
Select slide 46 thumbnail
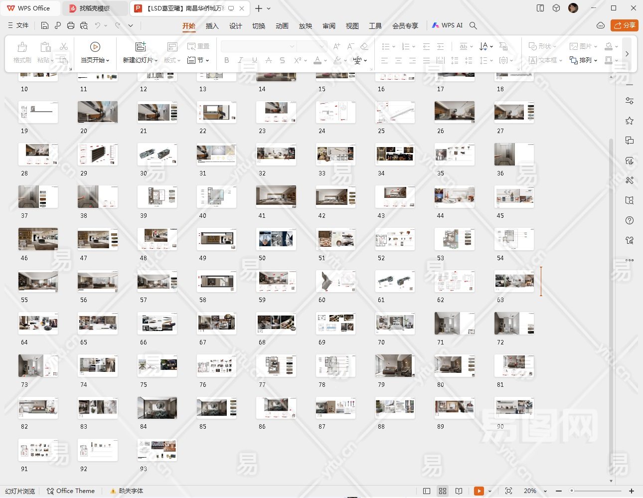point(38,239)
